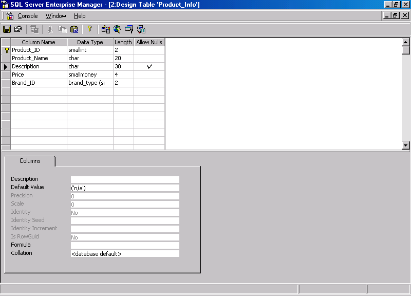411x296 pixels.
Task: Open the Table and Index Properties icon
Action: point(18,29)
